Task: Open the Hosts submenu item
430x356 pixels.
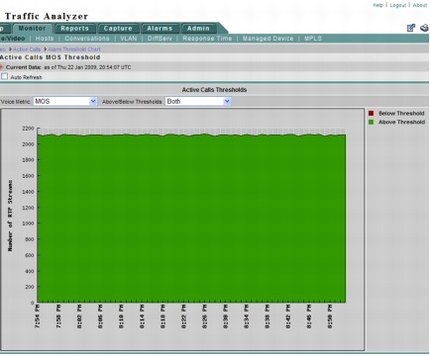Action: (x=45, y=39)
